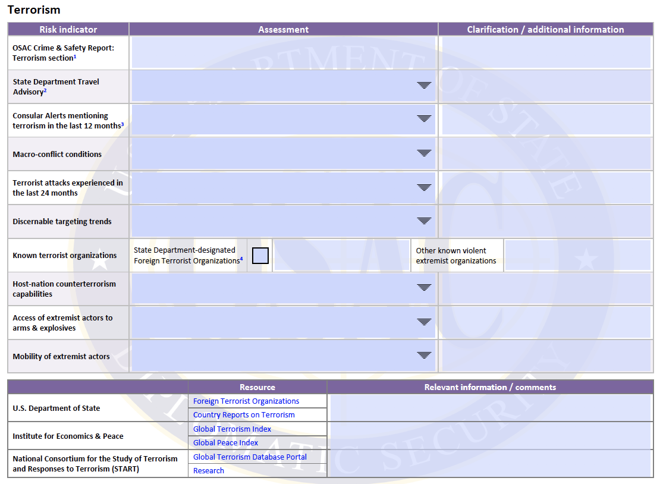Open the Consular Alerts assessment dropdown
Screen dimensions: 660x484
point(424,119)
